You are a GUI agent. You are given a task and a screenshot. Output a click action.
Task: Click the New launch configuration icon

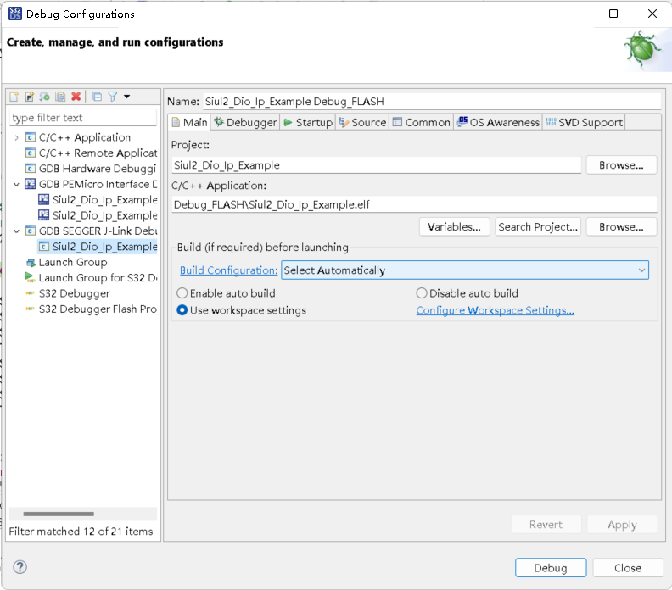pyautogui.click(x=14, y=97)
